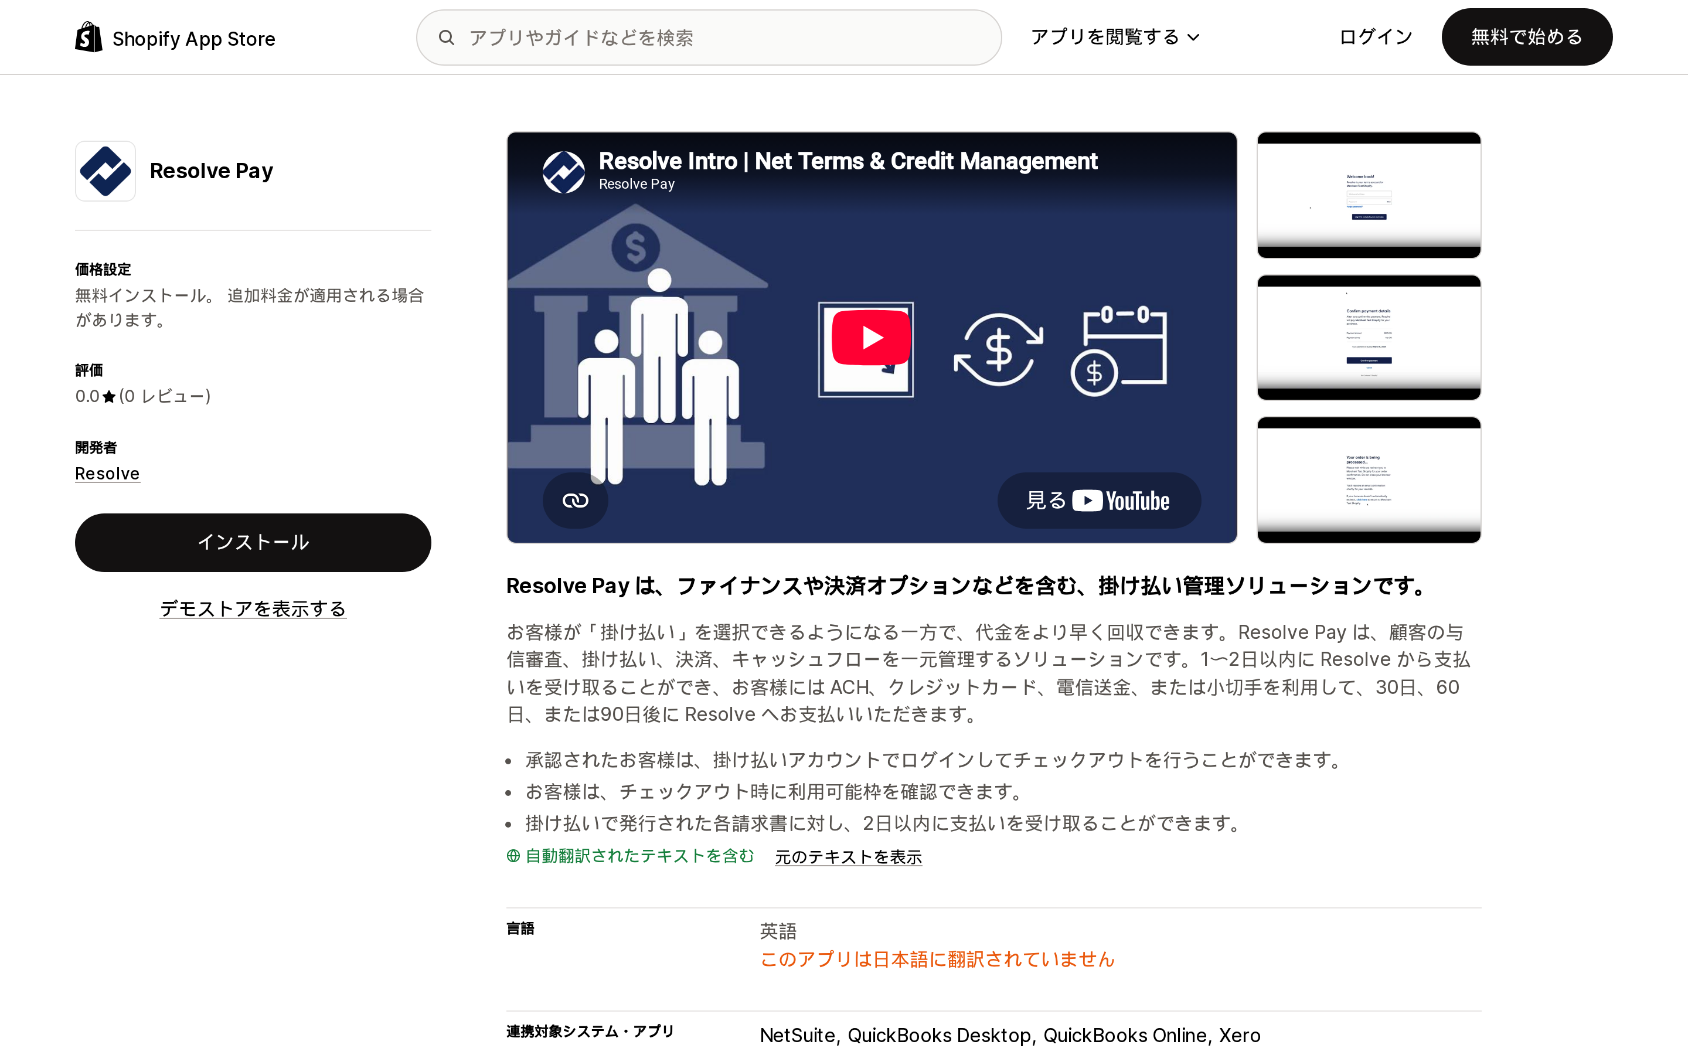Click 英語 language value
1688x1055 pixels.
(778, 931)
